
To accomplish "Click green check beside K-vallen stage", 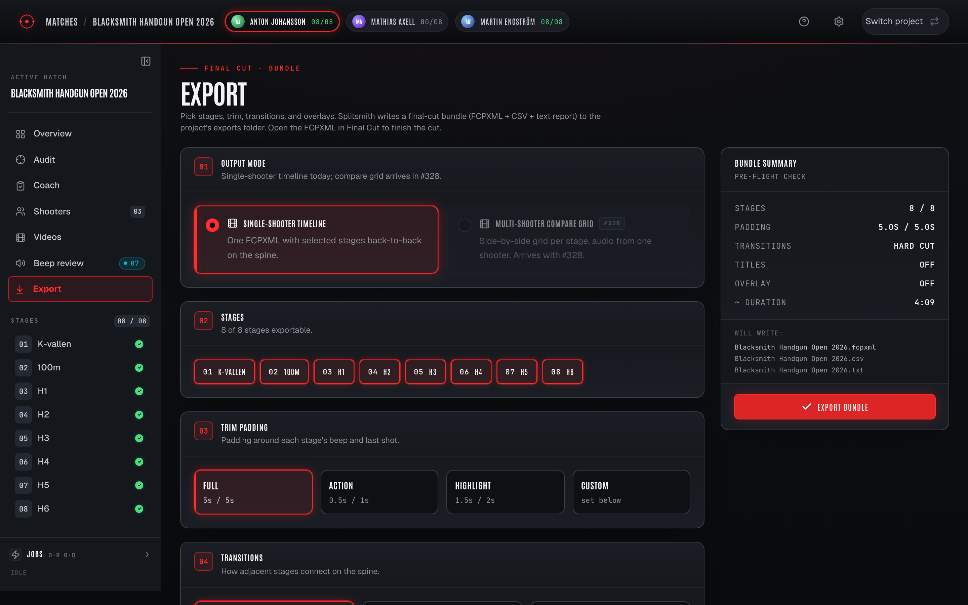I will (x=139, y=344).
